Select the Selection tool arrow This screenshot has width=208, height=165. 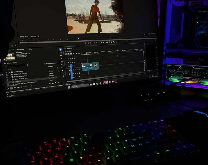click(x=60, y=50)
